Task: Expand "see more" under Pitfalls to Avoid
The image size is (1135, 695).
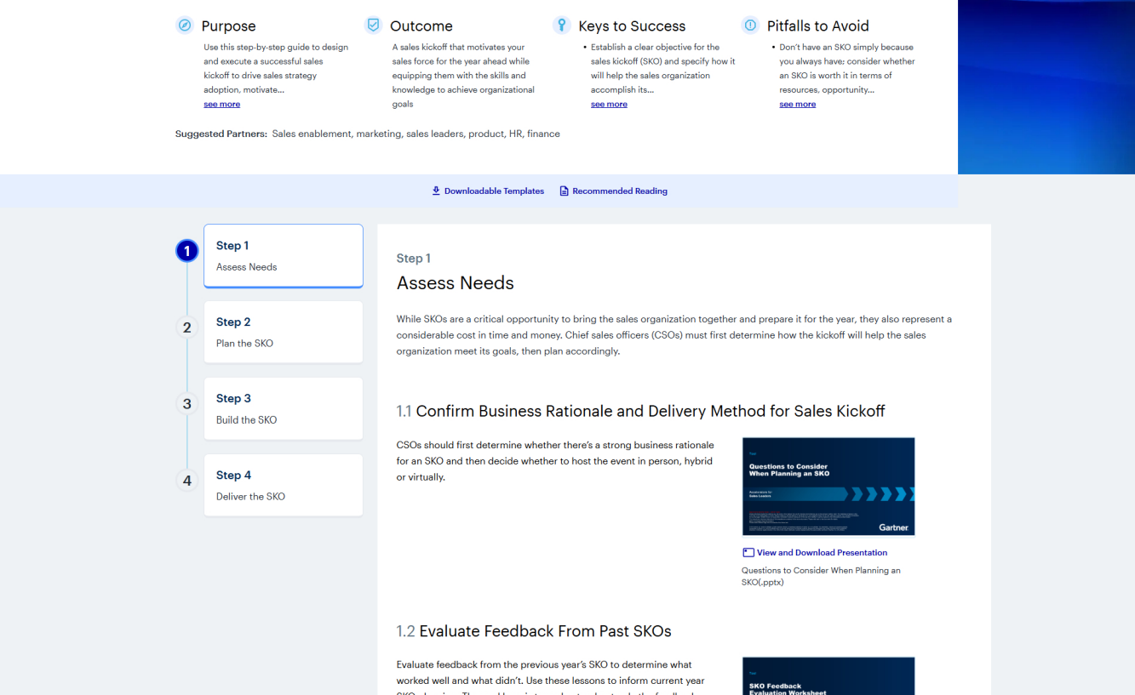Action: 797,104
